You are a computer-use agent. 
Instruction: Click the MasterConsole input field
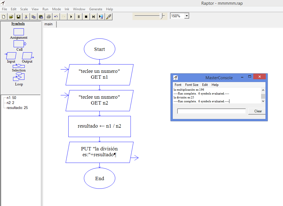point(211,111)
